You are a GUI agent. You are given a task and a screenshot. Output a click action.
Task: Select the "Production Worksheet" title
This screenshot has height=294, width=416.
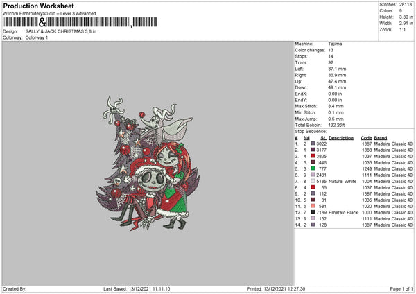[38, 6]
